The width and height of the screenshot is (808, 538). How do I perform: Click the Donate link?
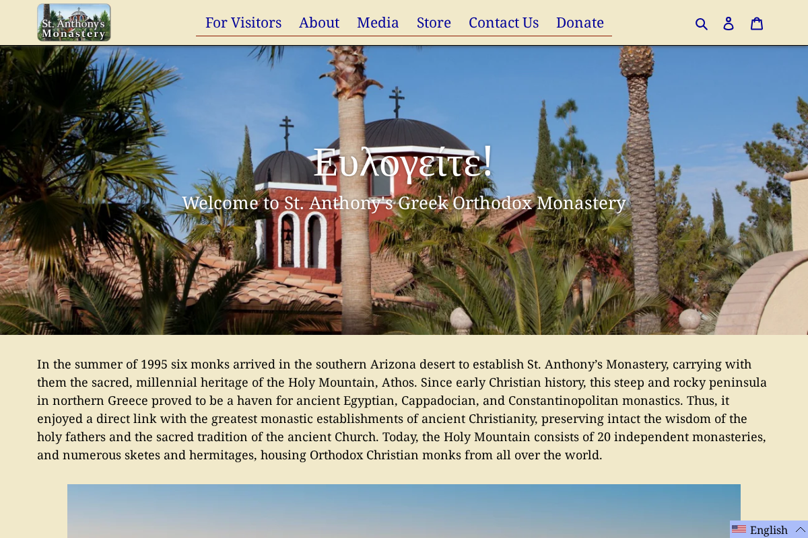tap(580, 22)
